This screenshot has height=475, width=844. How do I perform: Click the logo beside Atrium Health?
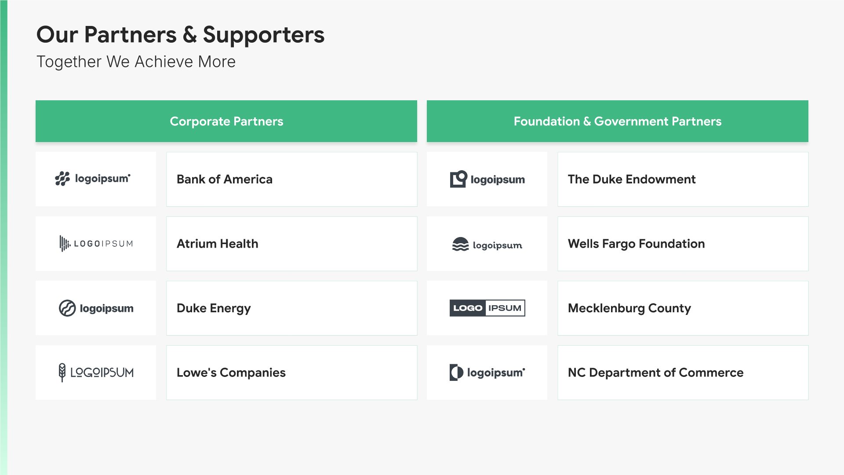[x=96, y=243]
